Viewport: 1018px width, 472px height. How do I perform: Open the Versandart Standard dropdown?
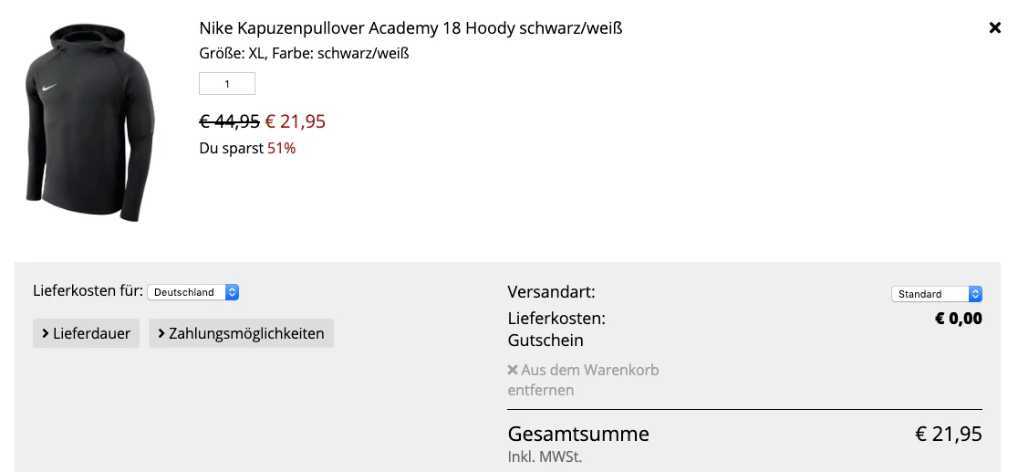pos(936,294)
